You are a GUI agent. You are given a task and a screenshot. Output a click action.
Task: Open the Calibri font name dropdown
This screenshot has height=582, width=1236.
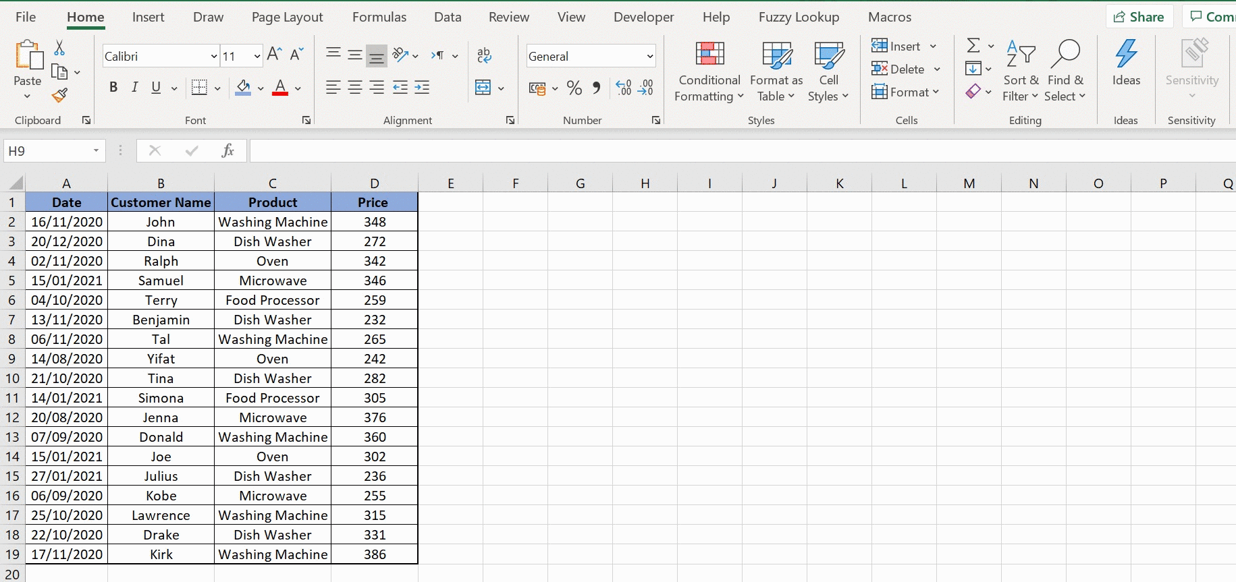coord(214,57)
